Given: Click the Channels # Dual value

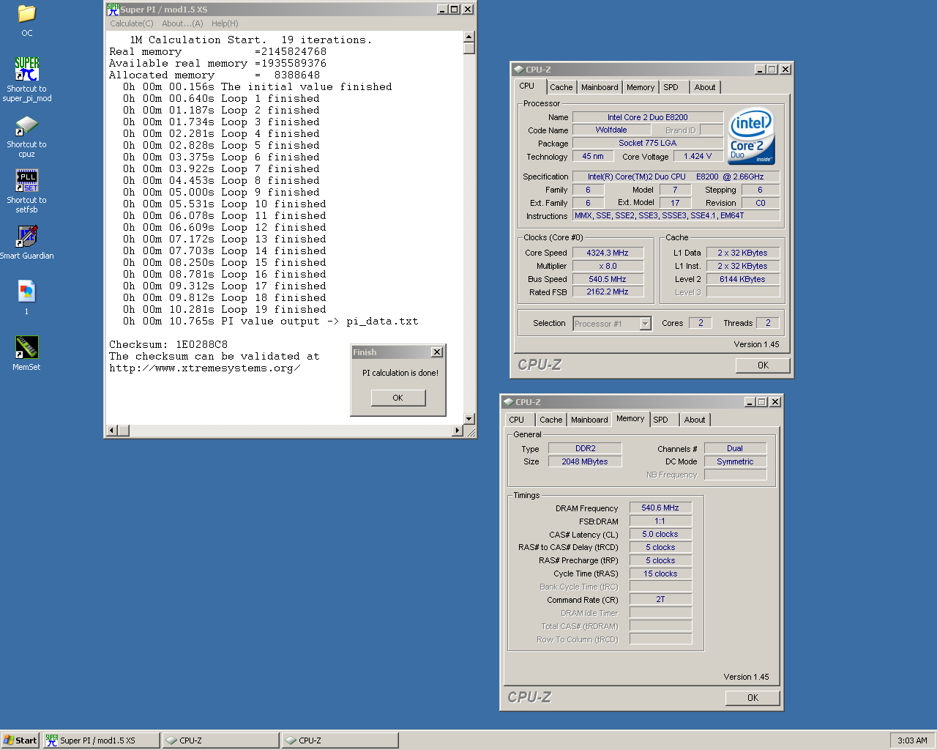Looking at the screenshot, I should click(x=735, y=448).
